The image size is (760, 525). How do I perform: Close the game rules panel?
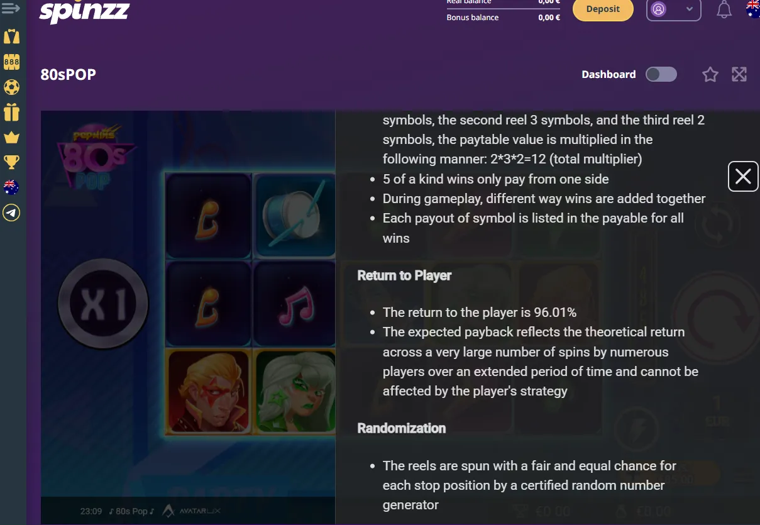[x=743, y=177]
